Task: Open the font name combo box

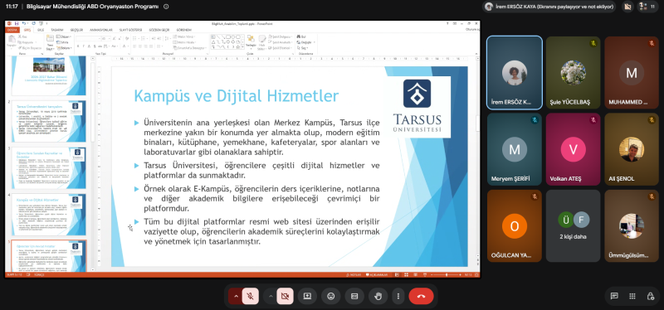Action: (88, 38)
